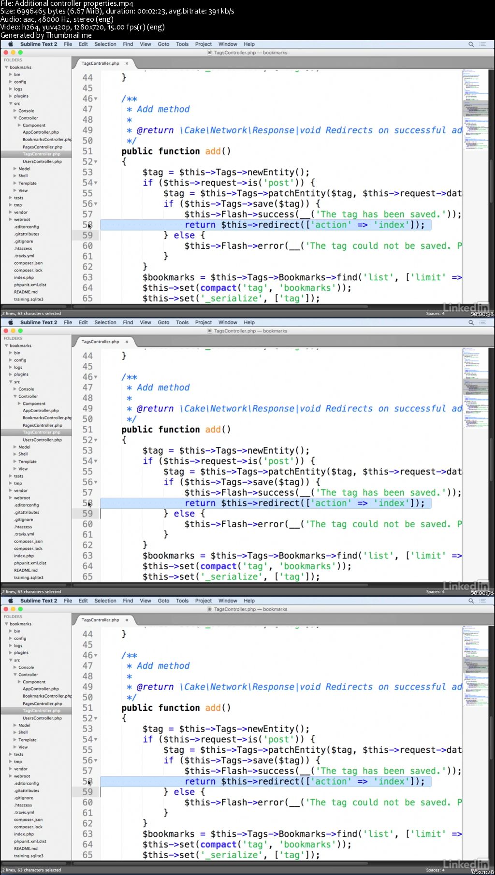495x875 pixels.
Task: Open README.md in the 00:00:38 frame sidebar
Action: [26, 292]
